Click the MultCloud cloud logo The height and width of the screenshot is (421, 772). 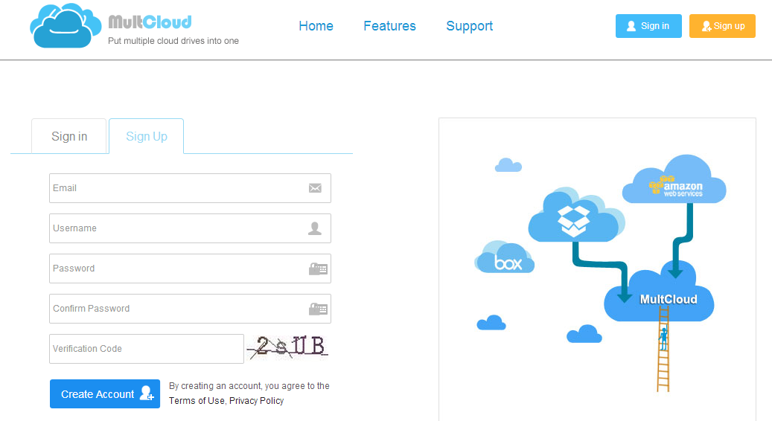point(65,25)
